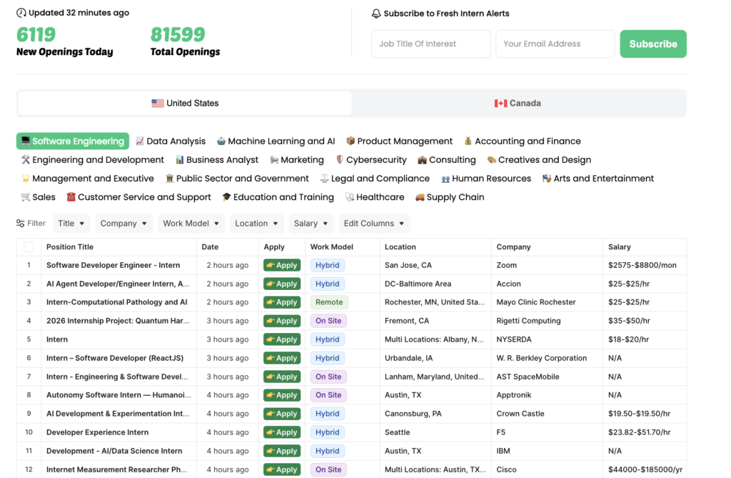731x478 pixels.
Task: Switch to the Canada tab
Action: (518, 103)
